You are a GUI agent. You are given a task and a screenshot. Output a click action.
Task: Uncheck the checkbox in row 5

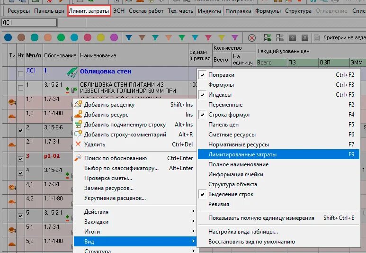coord(20,216)
